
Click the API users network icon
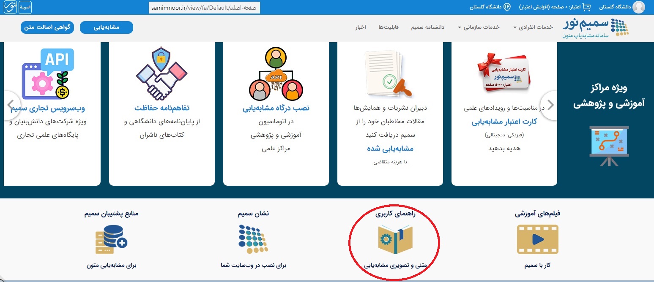(276, 73)
